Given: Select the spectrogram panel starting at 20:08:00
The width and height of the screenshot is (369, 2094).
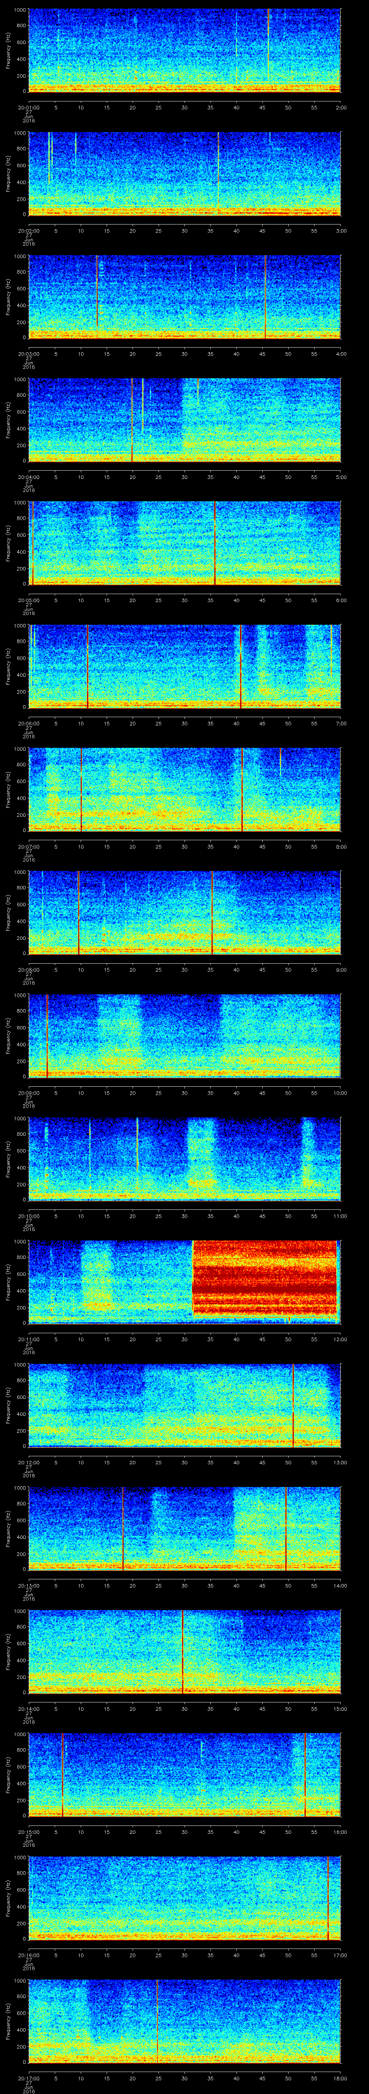Looking at the screenshot, I should [185, 913].
